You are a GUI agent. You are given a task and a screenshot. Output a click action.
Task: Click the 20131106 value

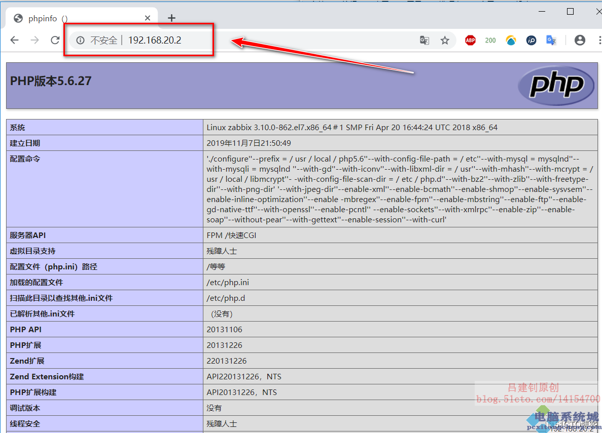[x=225, y=330]
